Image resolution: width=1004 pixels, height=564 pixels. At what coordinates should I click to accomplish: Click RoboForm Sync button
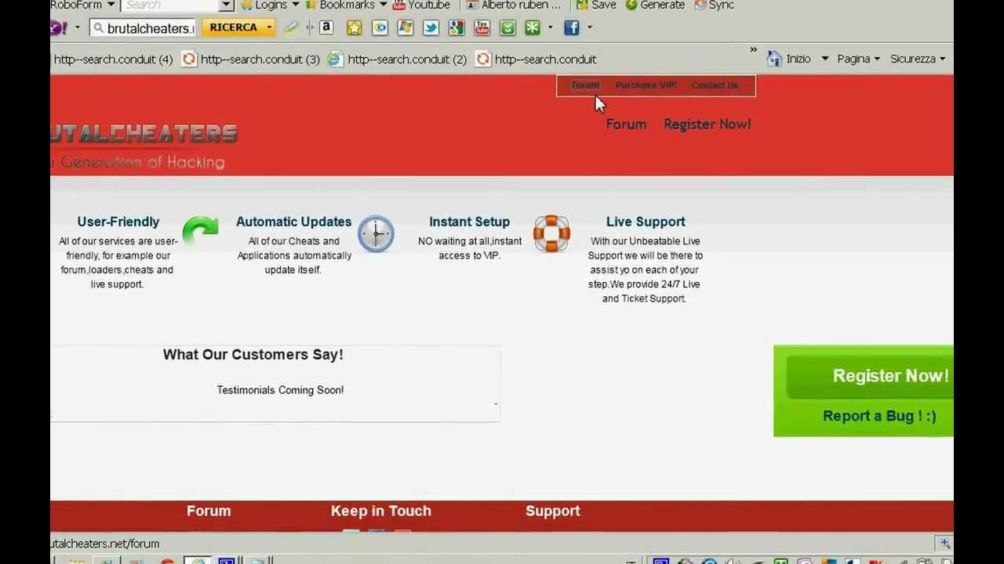[x=714, y=5]
